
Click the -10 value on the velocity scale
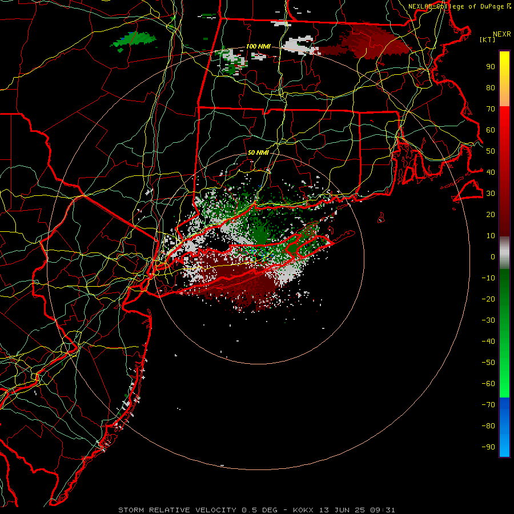click(488, 278)
